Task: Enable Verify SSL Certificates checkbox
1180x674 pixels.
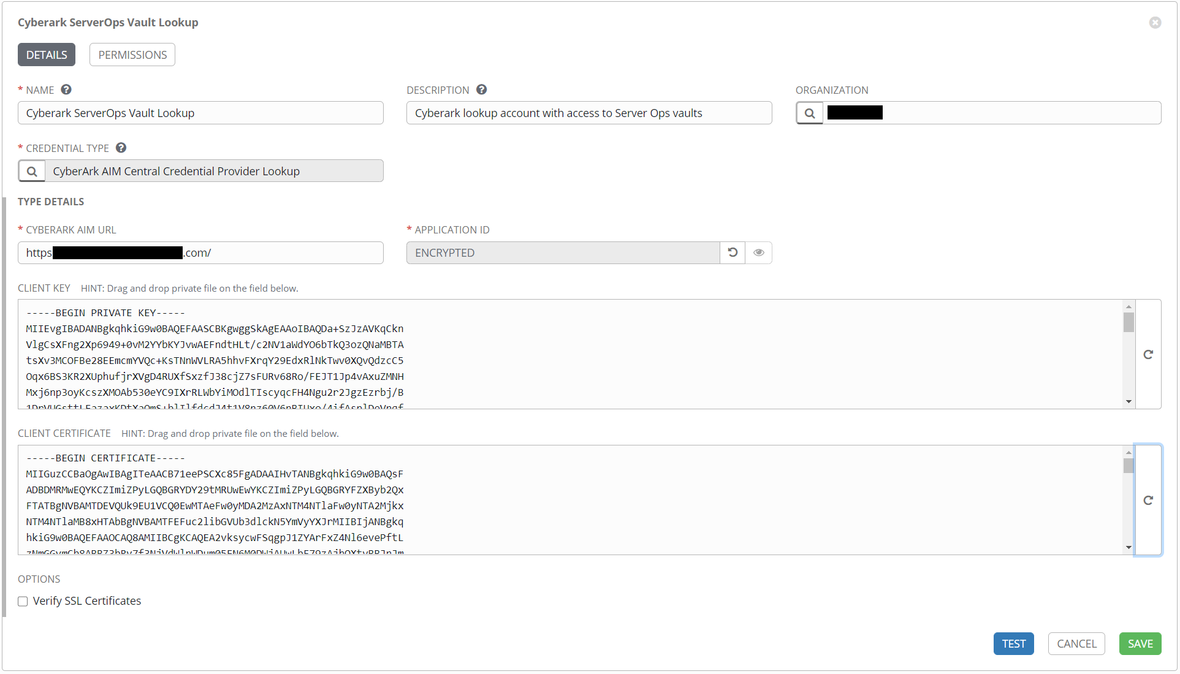Action: point(23,601)
